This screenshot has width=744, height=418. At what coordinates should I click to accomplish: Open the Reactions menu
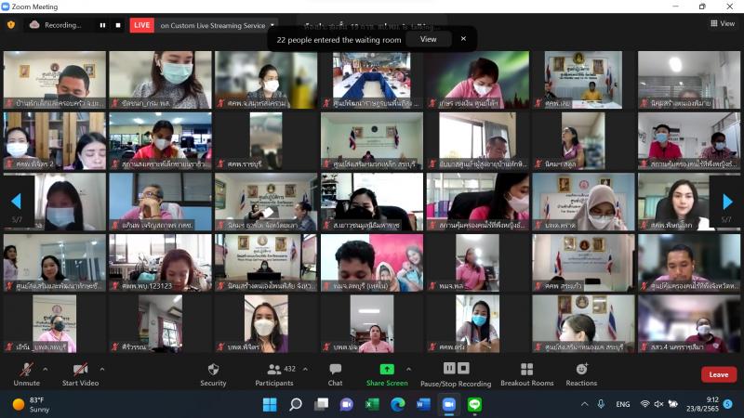581,374
